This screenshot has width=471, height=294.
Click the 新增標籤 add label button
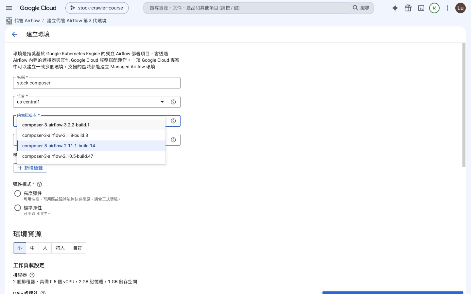point(30,168)
